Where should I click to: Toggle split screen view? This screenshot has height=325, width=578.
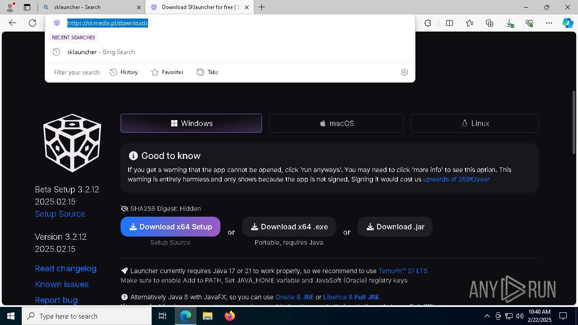449,23
